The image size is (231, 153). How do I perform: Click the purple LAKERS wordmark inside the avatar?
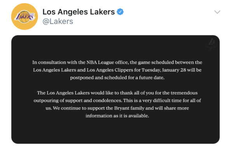click(x=25, y=16)
